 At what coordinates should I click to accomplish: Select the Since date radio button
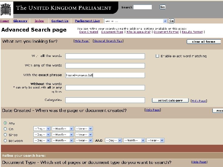tap(5, 135)
